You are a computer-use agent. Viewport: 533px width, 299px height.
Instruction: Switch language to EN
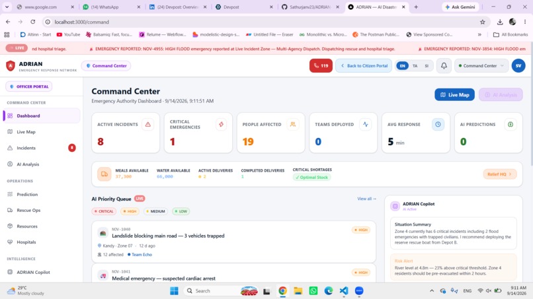point(403,66)
